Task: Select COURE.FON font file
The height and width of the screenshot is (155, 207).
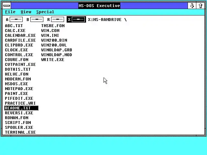Action: pyautogui.click(x=16, y=59)
